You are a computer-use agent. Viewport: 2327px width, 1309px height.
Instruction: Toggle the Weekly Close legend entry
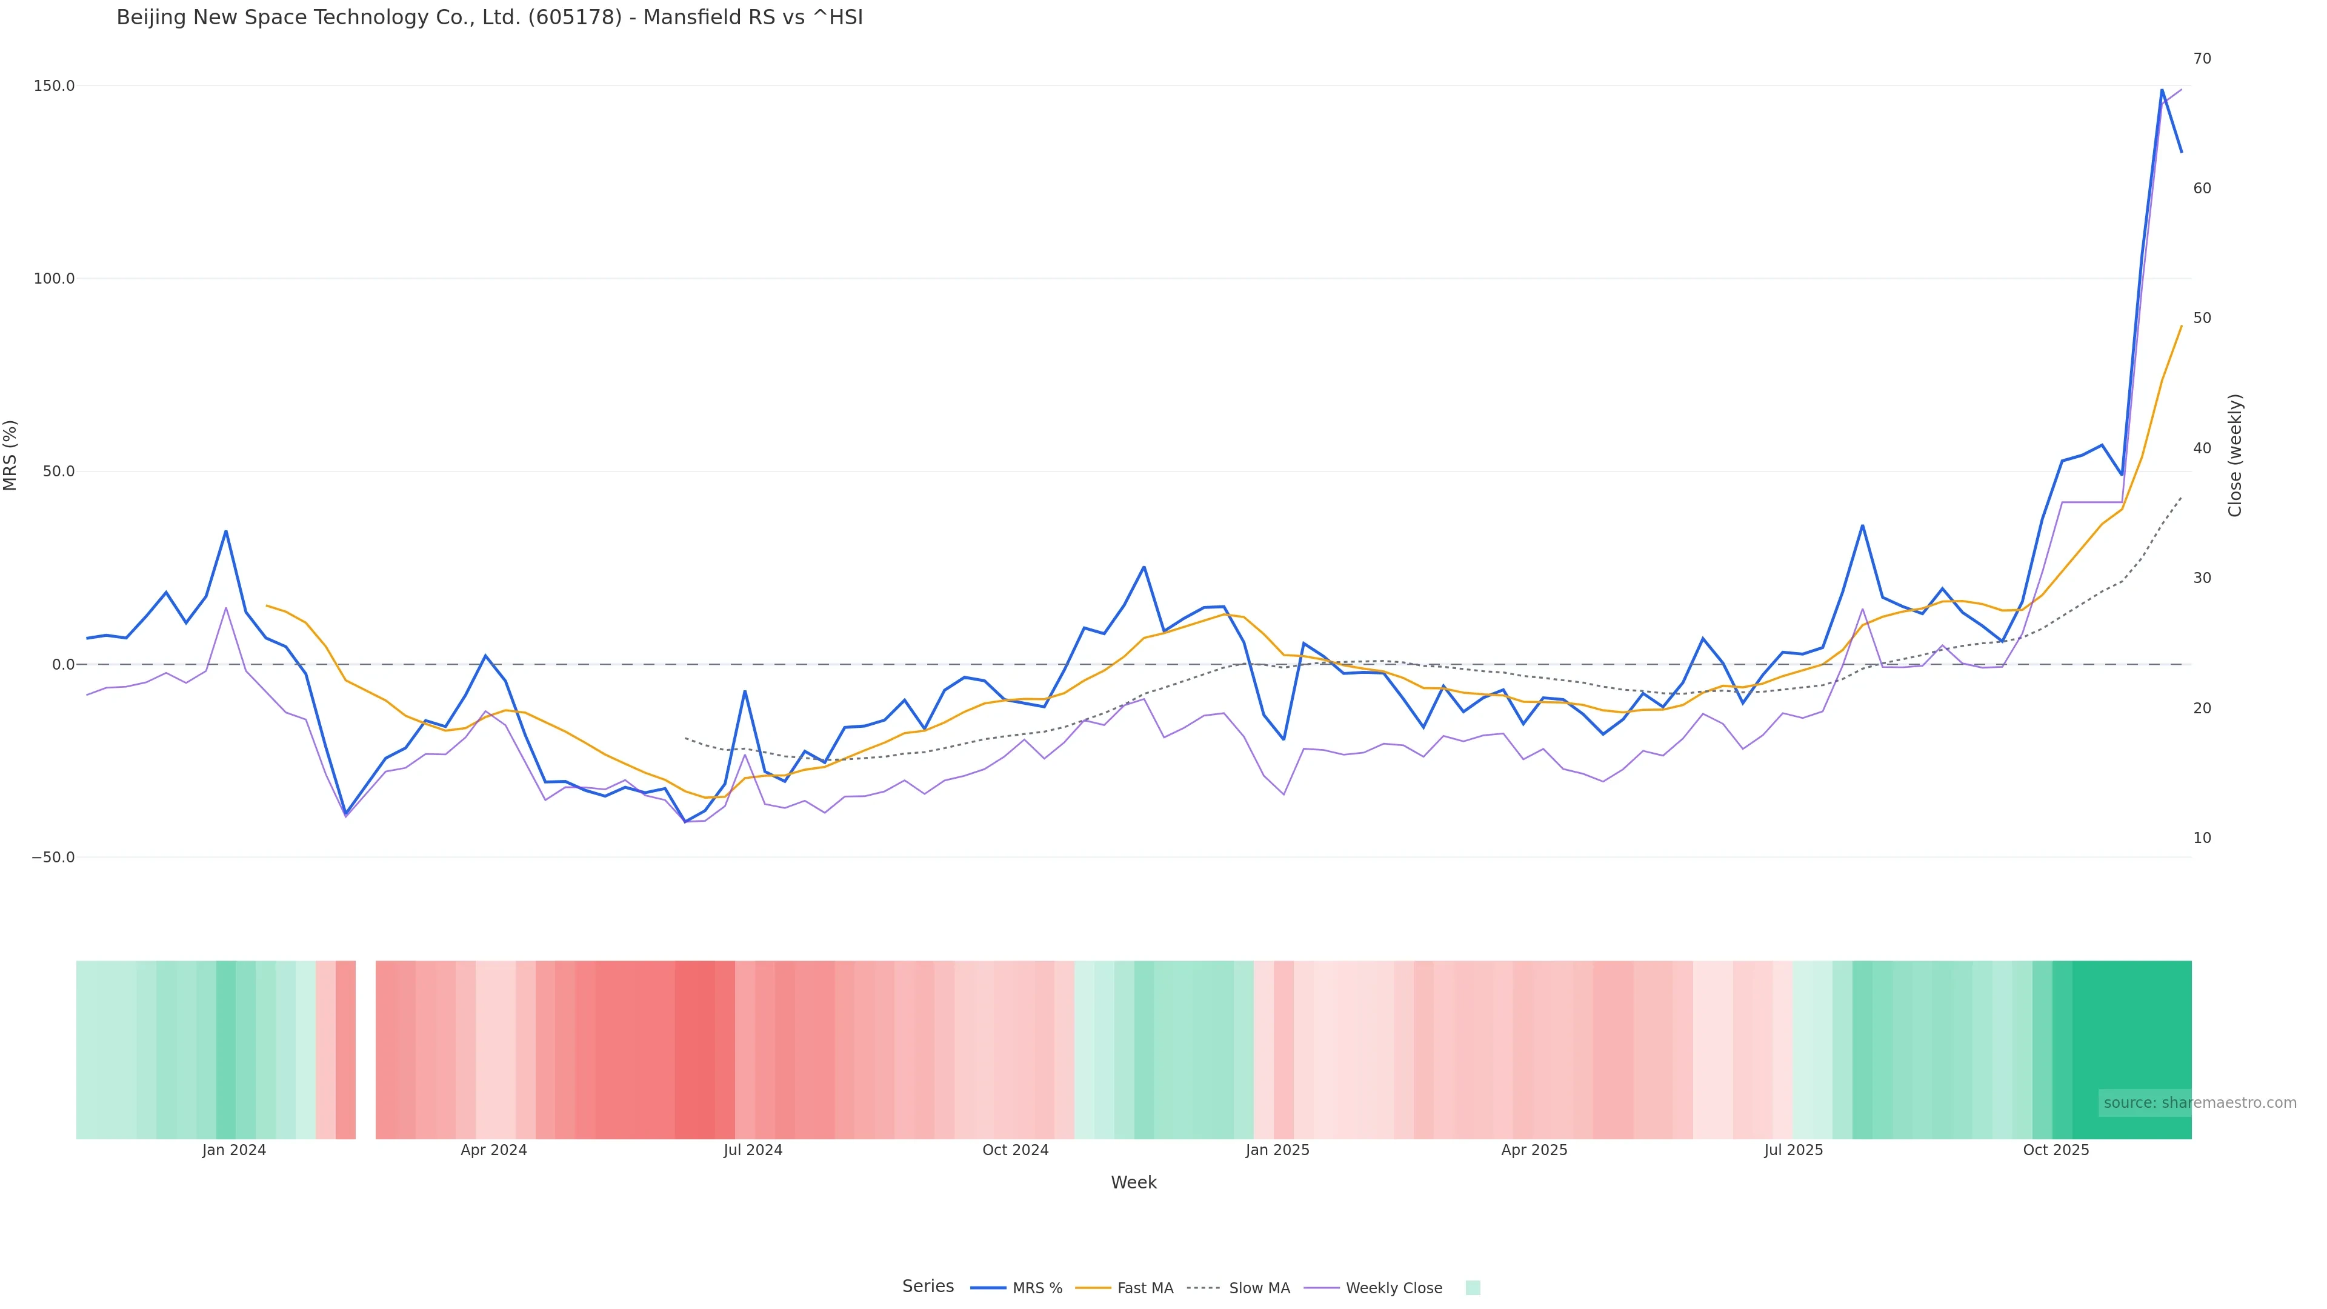click(1393, 1288)
